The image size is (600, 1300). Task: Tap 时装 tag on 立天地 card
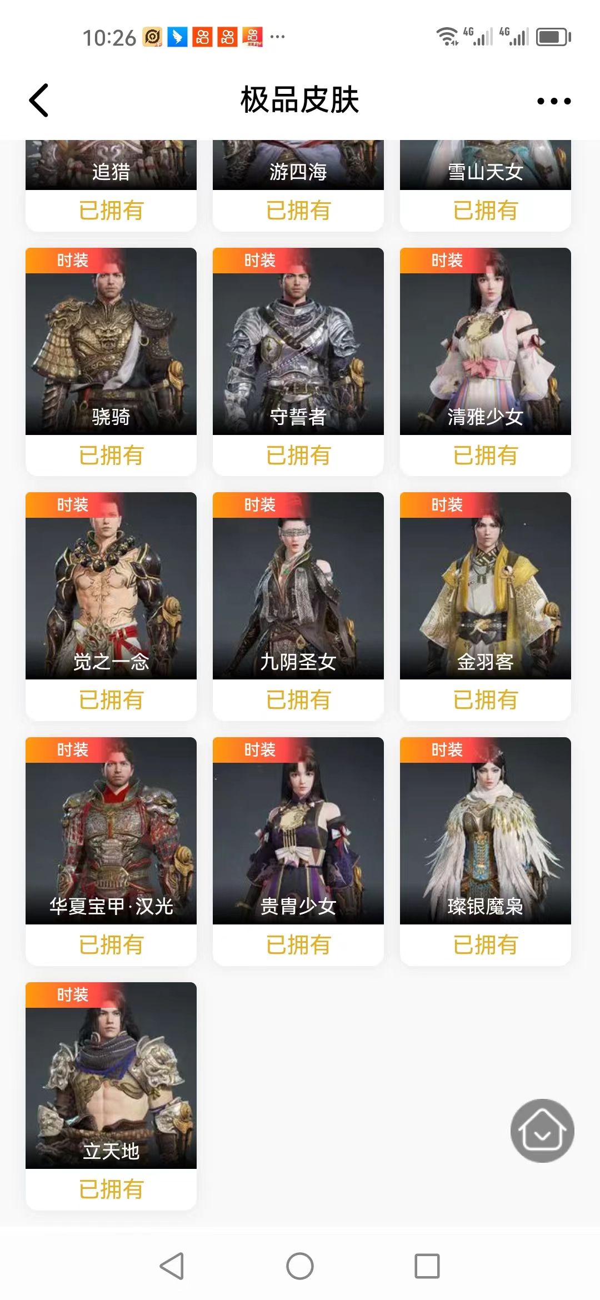click(73, 994)
